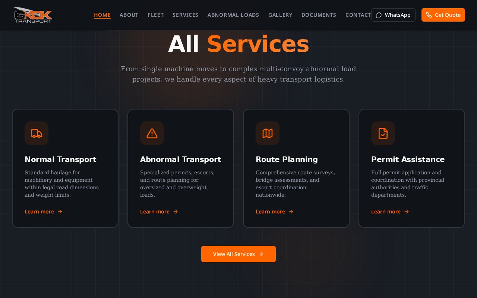Click the Abnormal Transport card title

(x=180, y=159)
